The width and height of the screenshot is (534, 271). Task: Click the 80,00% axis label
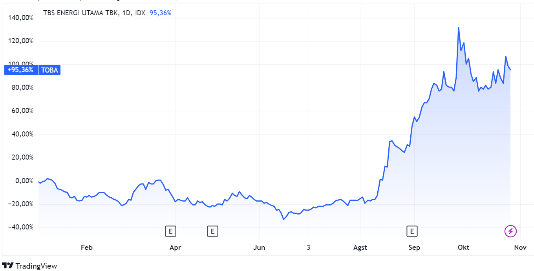pos(22,87)
